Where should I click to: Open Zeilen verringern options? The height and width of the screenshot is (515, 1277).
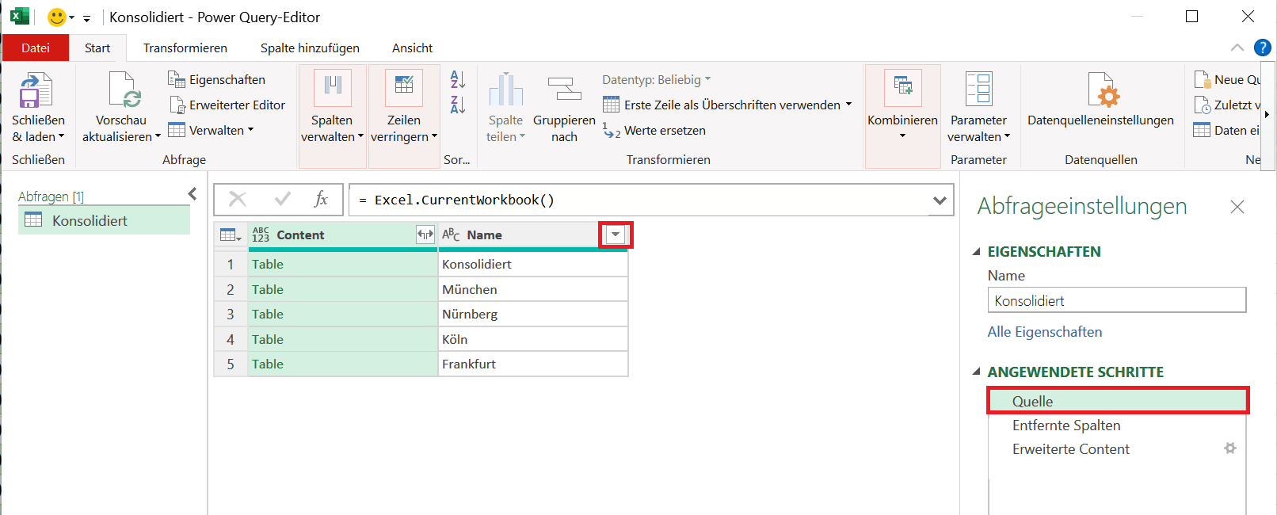[404, 116]
